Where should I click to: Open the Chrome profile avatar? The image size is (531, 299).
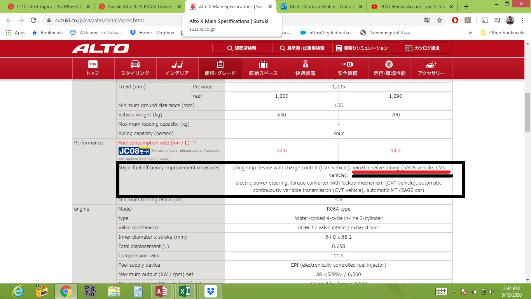pos(510,20)
